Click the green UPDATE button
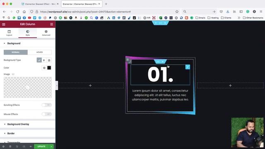 [x=41, y=147]
